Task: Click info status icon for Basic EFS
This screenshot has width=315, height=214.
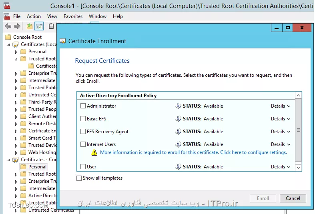Action: coord(178,119)
